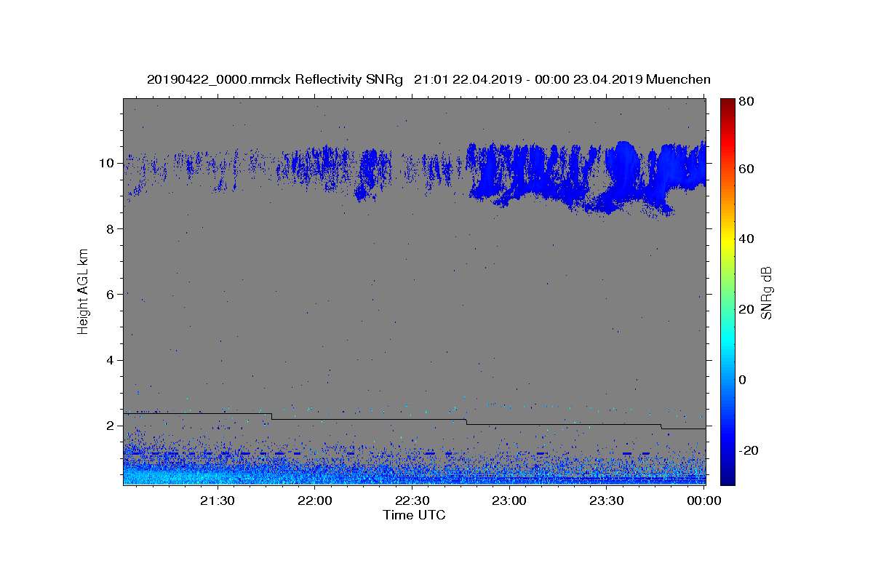Click the 'SNRg dB' colorbar label

tap(766, 292)
